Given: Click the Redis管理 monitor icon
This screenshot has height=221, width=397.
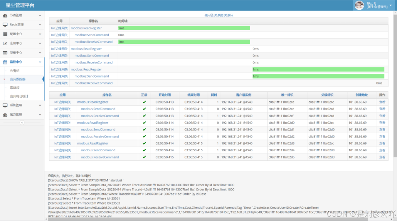Looking at the screenshot, I should 5,24.
